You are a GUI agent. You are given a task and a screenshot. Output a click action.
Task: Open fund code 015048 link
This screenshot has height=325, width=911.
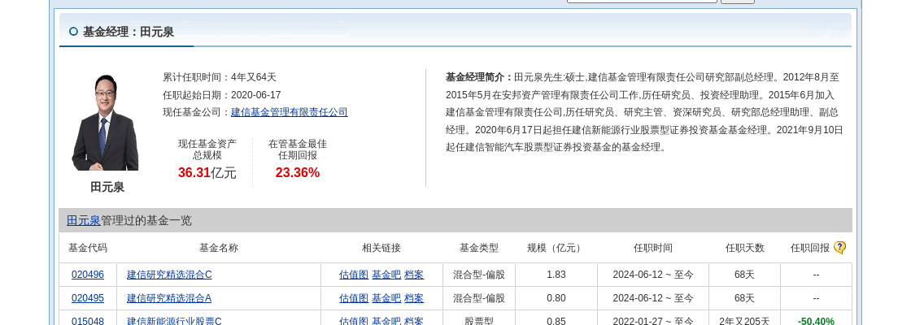coord(88,321)
